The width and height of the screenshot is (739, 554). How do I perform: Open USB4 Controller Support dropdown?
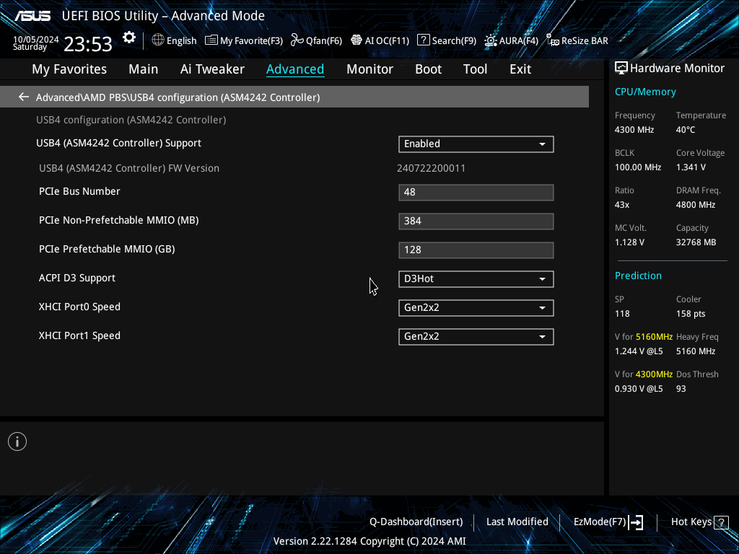(476, 144)
